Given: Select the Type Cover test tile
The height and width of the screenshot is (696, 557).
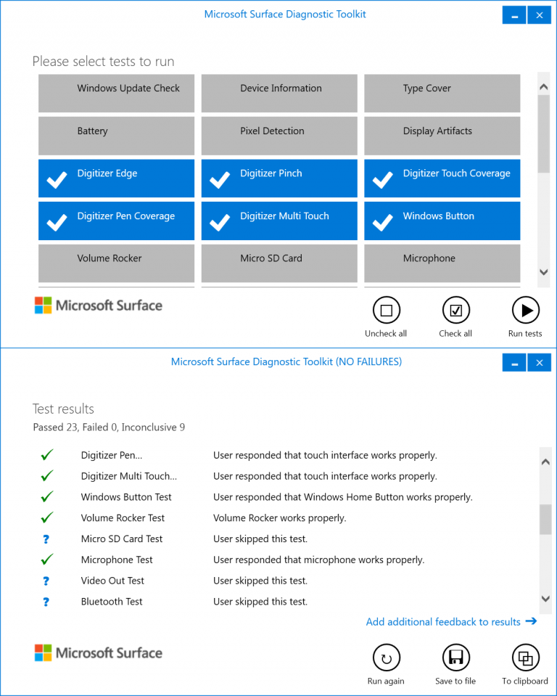Looking at the screenshot, I should click(442, 94).
